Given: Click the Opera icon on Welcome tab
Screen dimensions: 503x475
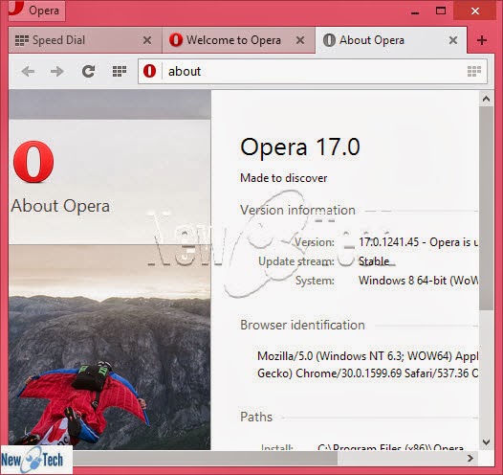Looking at the screenshot, I should [176, 40].
